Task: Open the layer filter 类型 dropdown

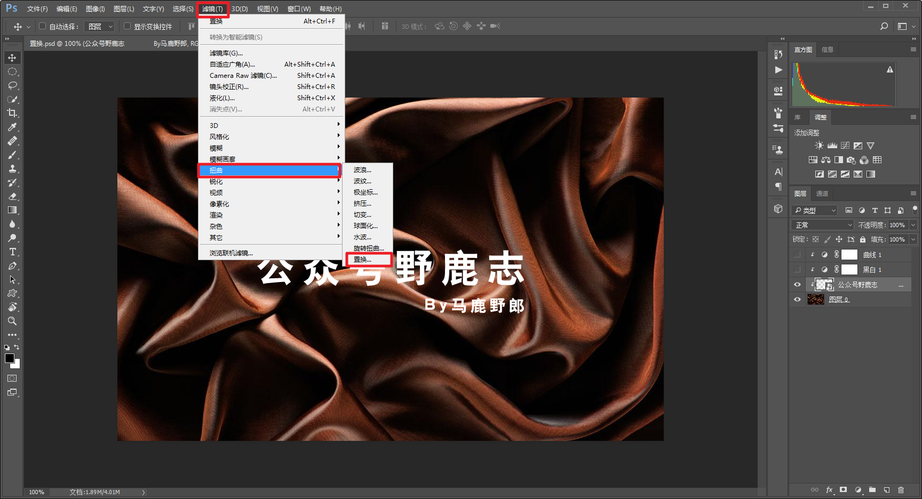Action: point(814,210)
